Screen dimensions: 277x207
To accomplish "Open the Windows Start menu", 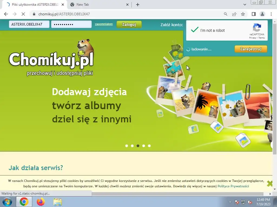I will (x=7, y=202).
